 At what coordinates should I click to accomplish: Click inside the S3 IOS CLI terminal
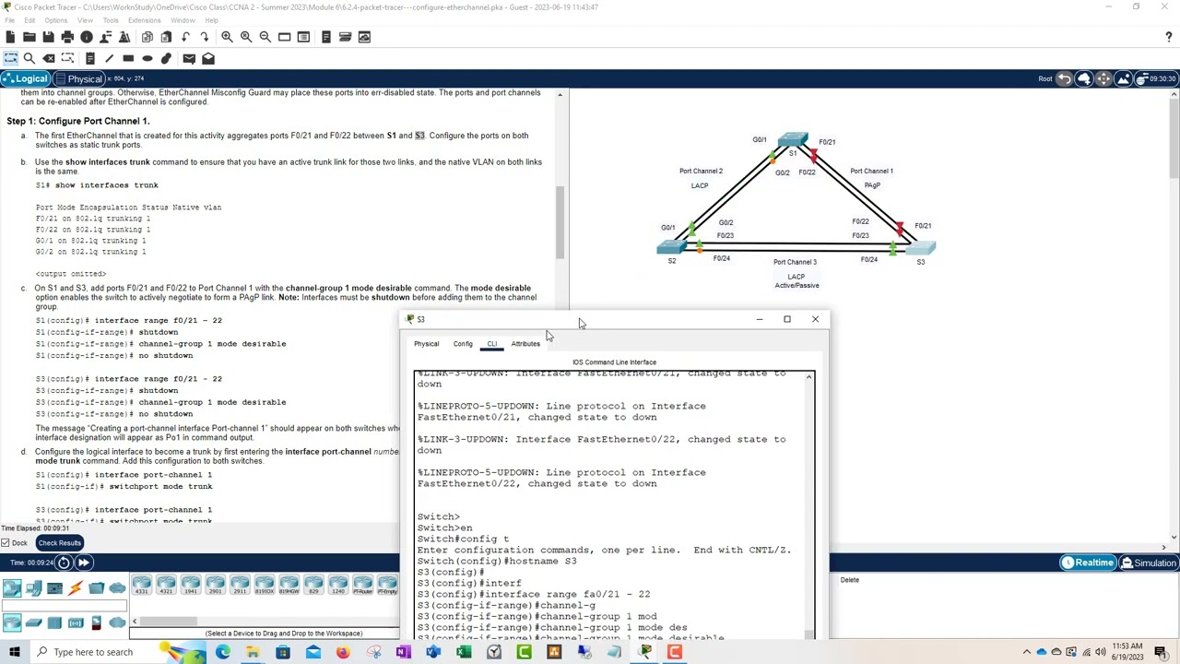point(610,504)
